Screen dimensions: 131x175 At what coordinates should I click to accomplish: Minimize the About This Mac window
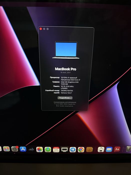coord(44,29)
